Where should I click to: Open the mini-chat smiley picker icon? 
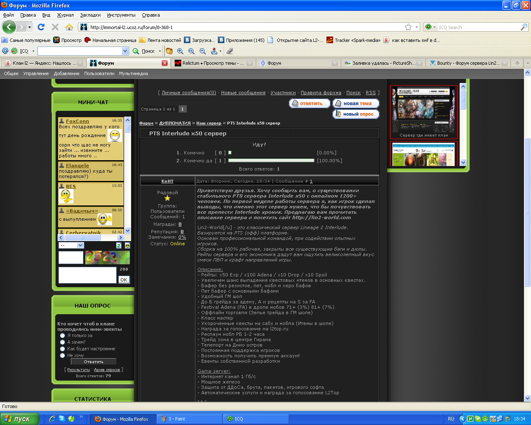pyautogui.click(x=127, y=245)
